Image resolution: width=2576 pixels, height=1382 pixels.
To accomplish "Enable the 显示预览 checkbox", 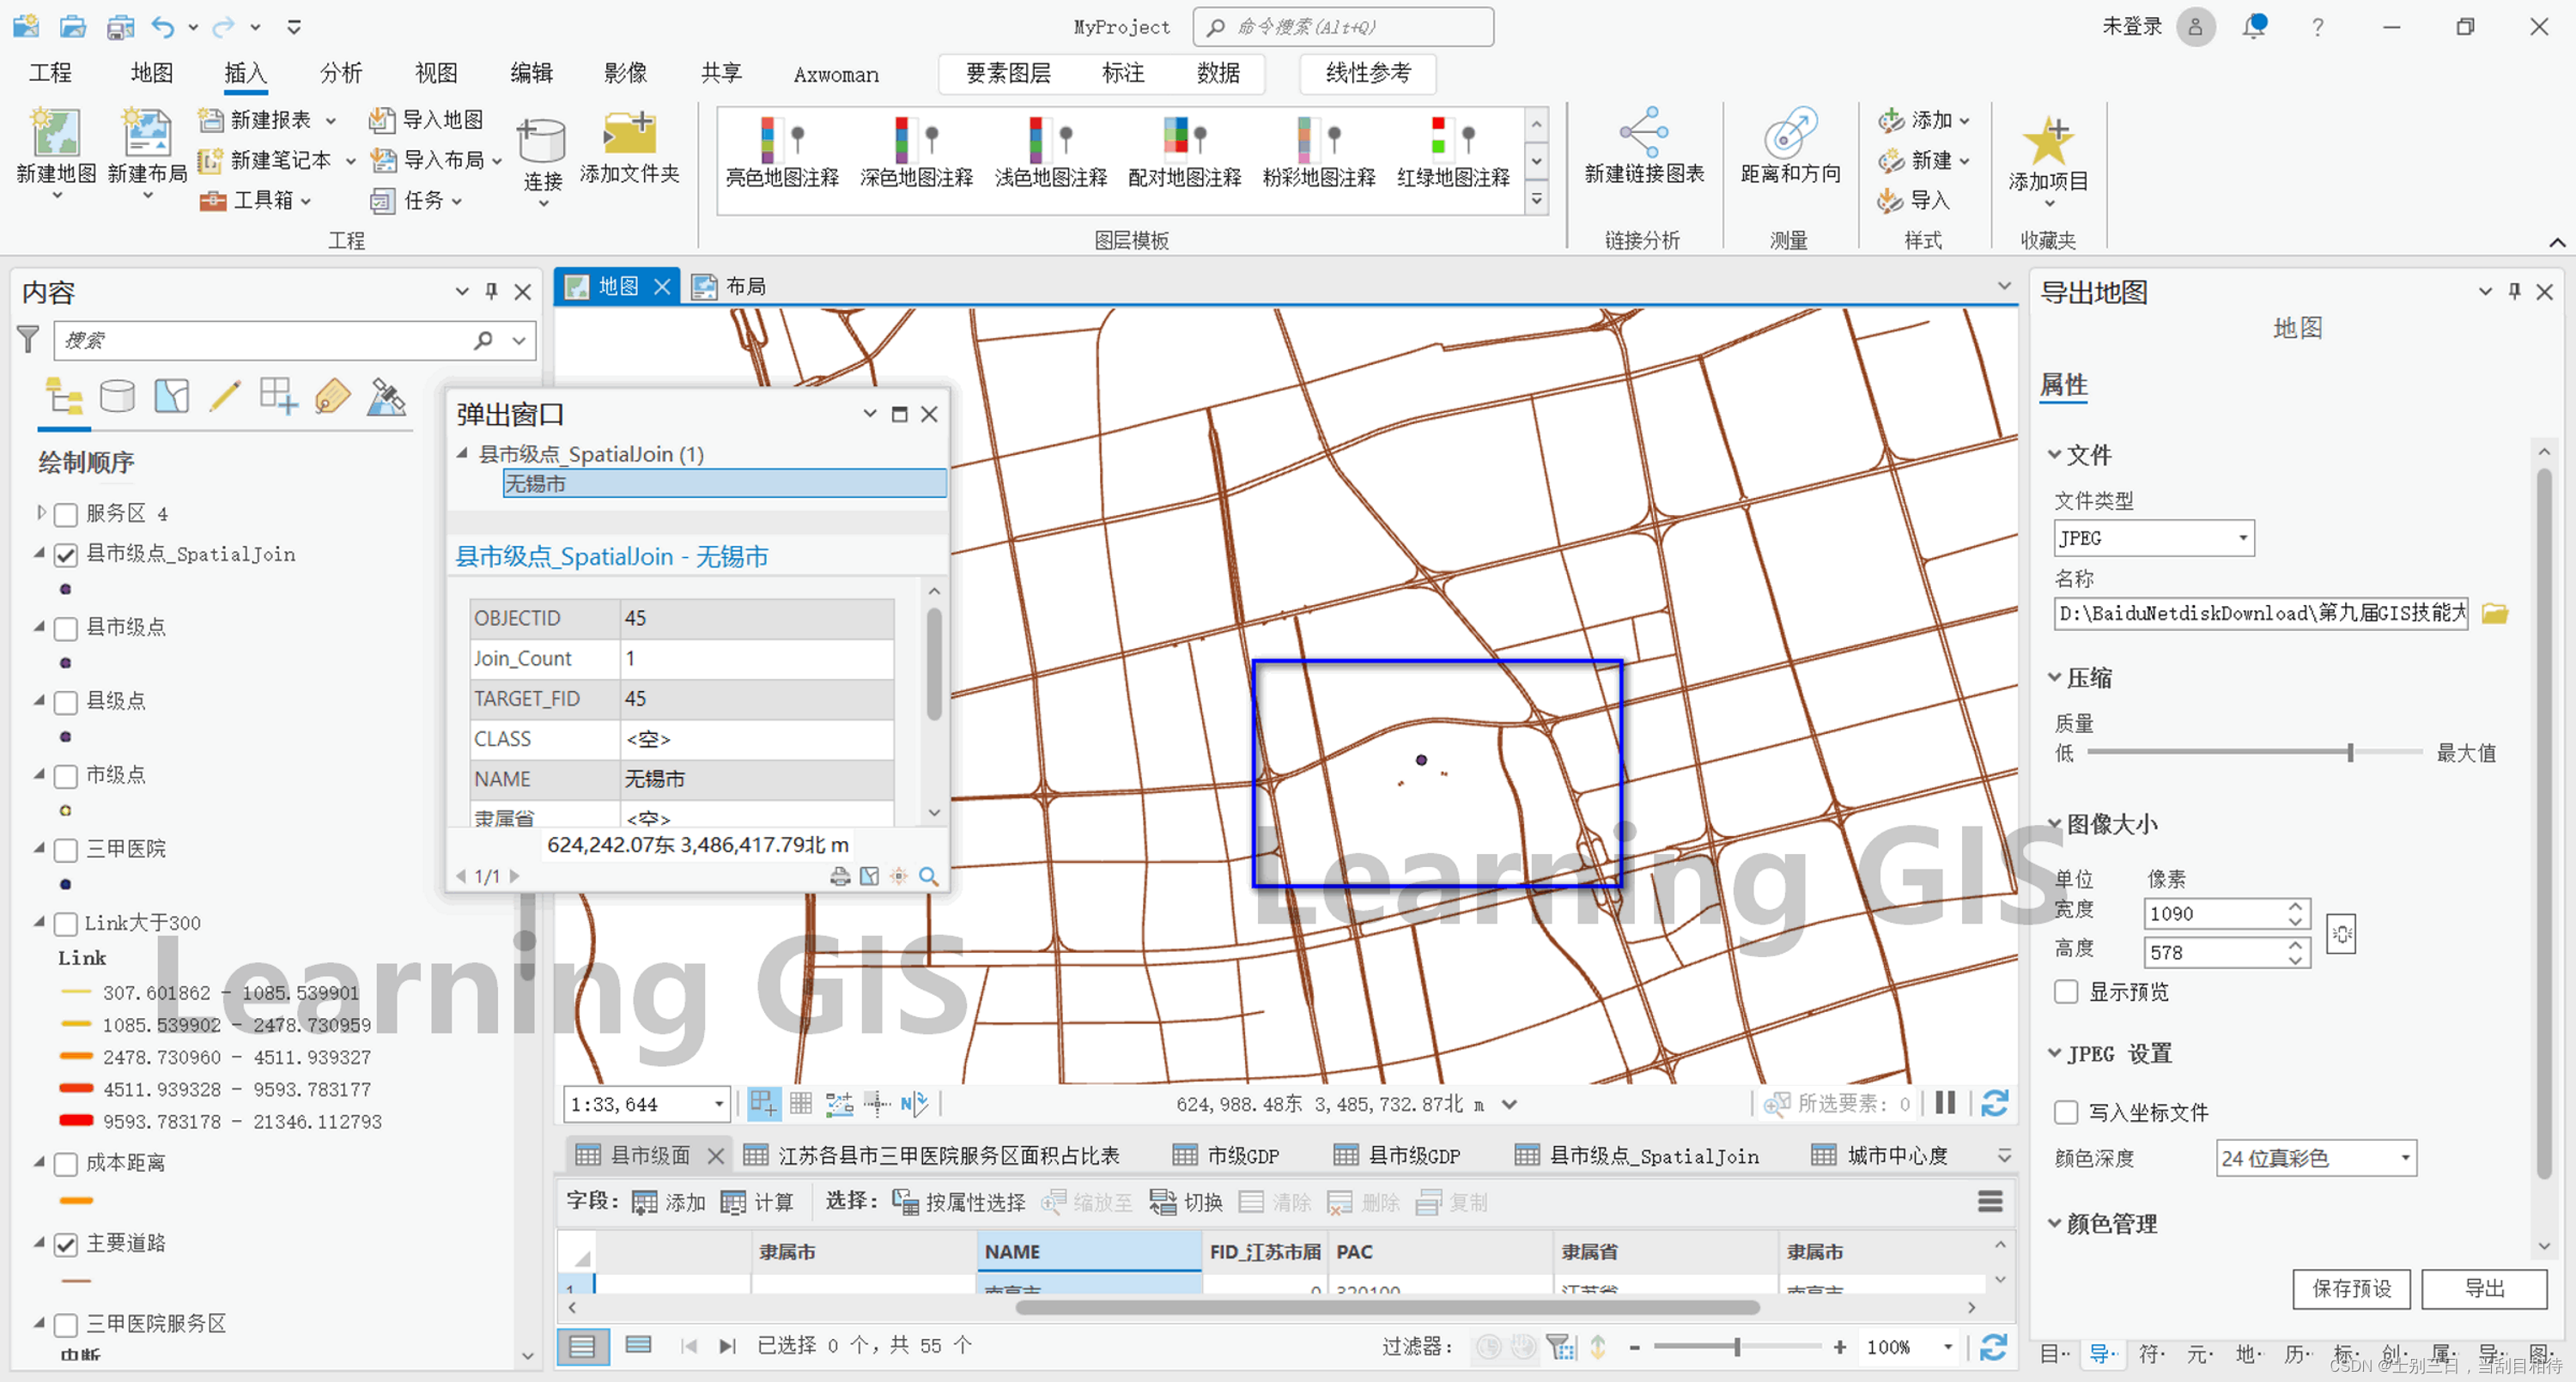I will coord(2066,992).
